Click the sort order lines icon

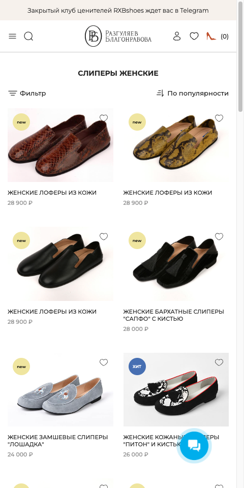pos(160,93)
